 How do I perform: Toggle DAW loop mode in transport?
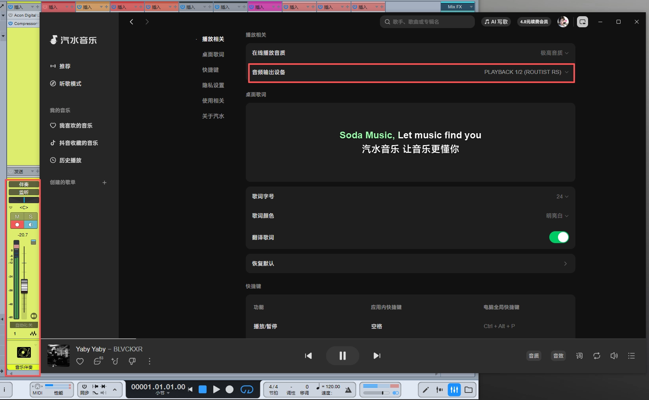tap(247, 389)
